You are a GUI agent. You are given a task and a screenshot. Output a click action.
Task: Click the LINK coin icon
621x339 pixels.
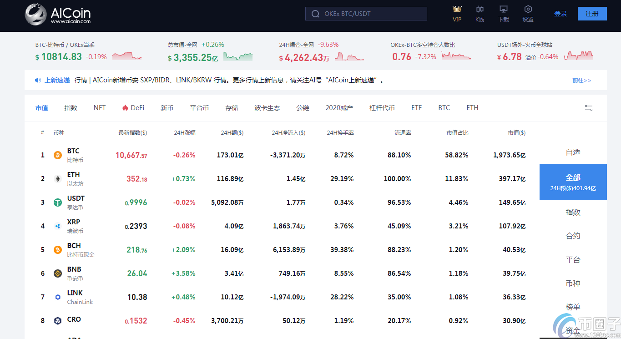pyautogui.click(x=58, y=297)
